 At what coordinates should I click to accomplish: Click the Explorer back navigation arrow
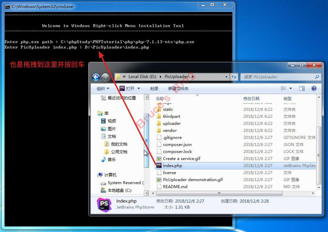[96, 77]
